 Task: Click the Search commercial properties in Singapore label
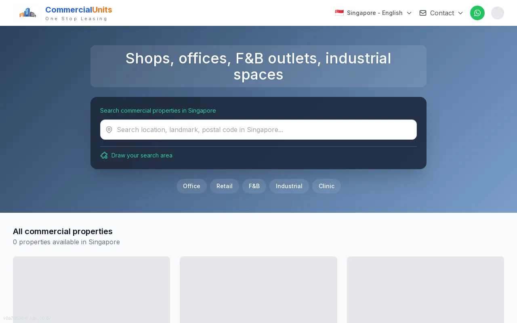(x=158, y=111)
